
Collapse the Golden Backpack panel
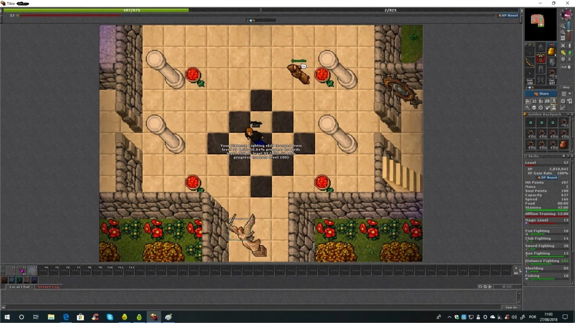pyautogui.click(x=568, y=114)
